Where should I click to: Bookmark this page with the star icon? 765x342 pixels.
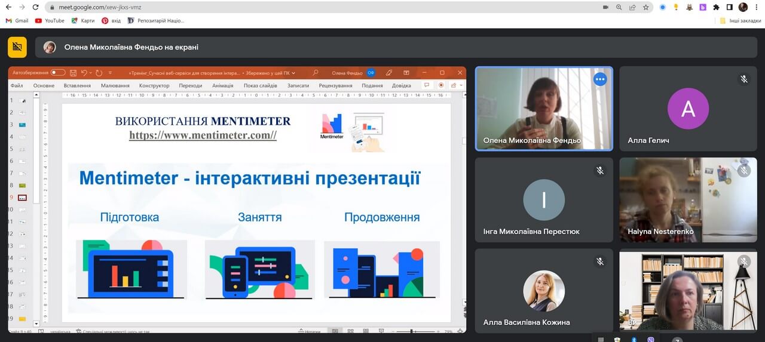pyautogui.click(x=646, y=7)
